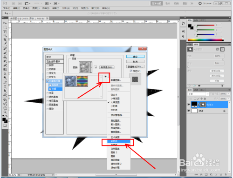Select the Eyedropper tool
Image resolution: width=233 pixels, height=178 pixels.
click(x=5, y=44)
